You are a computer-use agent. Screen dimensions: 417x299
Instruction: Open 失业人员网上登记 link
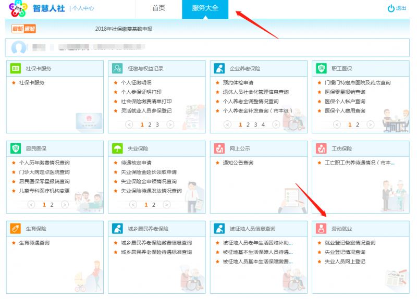(345, 261)
